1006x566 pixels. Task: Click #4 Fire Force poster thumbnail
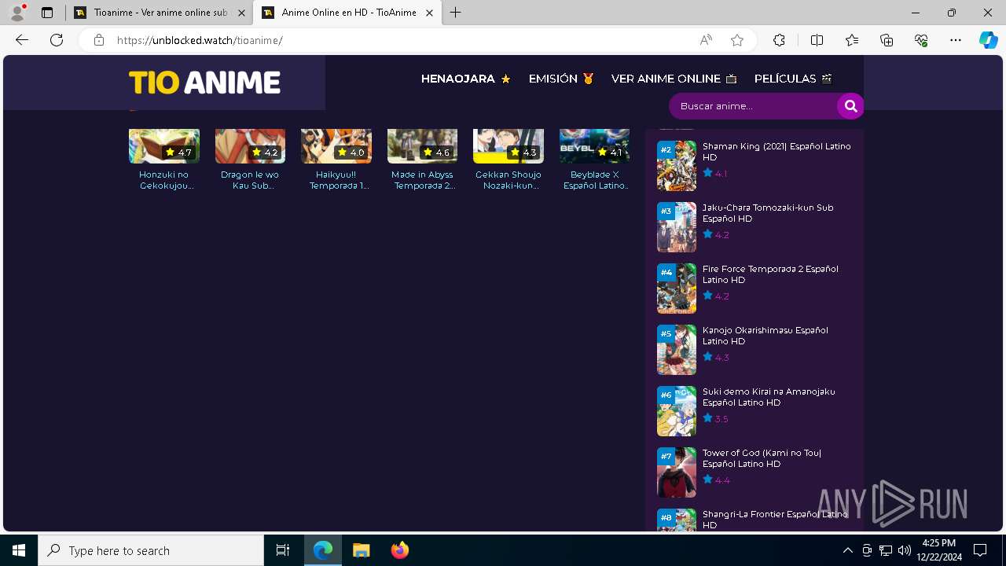tap(677, 289)
